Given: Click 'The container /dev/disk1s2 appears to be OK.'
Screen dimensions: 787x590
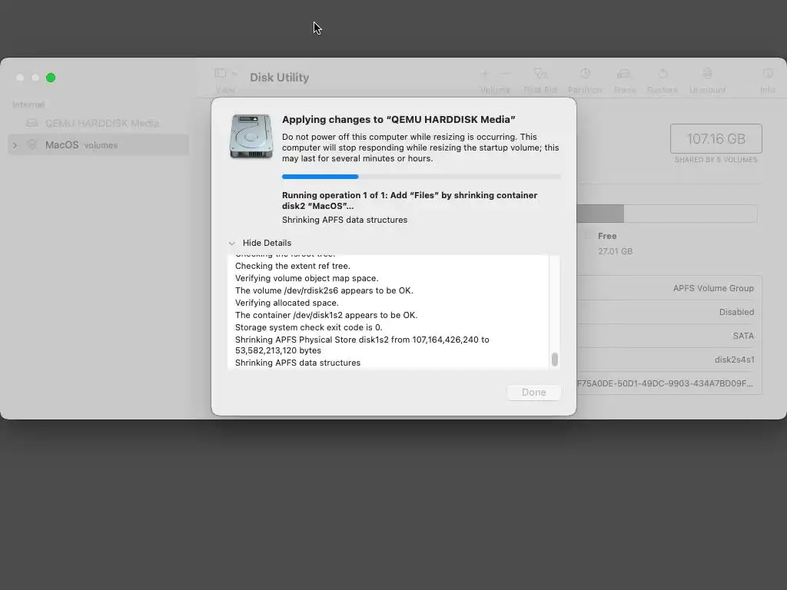Looking at the screenshot, I should point(326,315).
